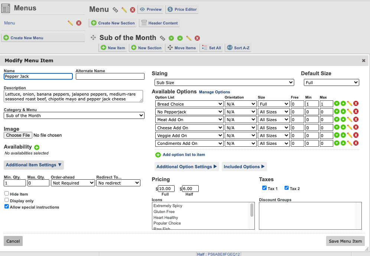The height and width of the screenshot is (256, 370).
Task: Click Save Menu Item
Action: 345,241
